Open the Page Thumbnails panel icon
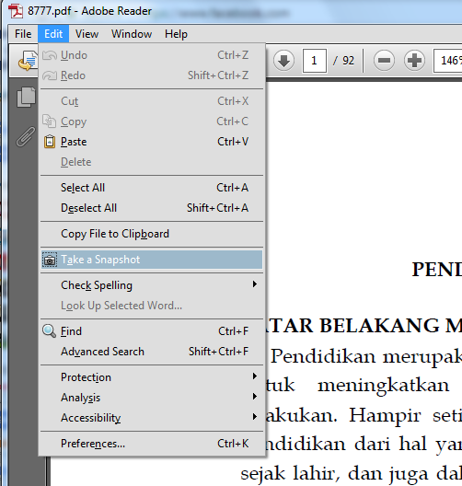Screen dimensions: 462x486 coord(26,97)
